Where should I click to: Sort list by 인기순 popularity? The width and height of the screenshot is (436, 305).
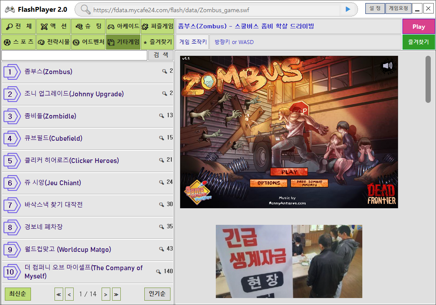coord(157,294)
